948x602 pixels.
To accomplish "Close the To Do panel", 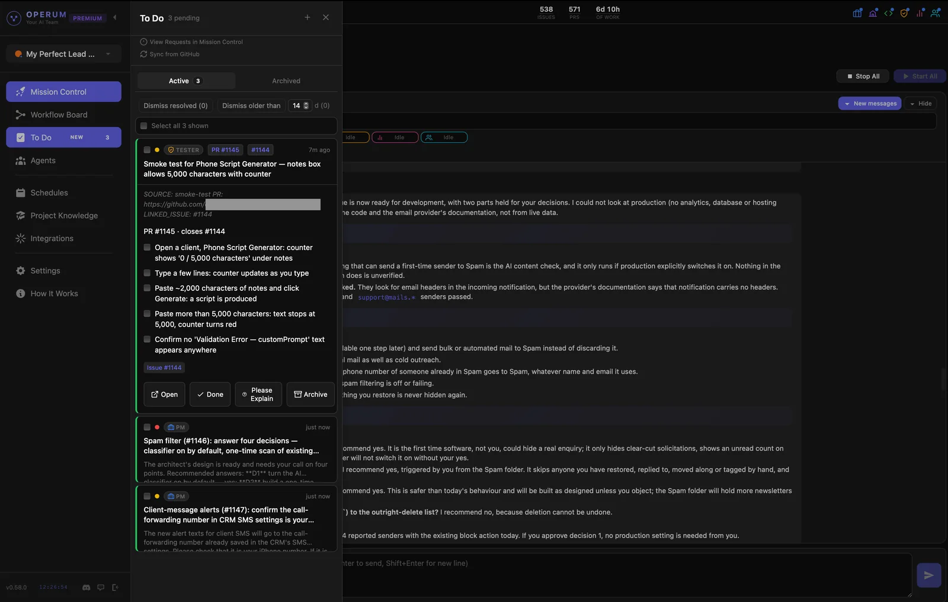I will click(x=326, y=18).
